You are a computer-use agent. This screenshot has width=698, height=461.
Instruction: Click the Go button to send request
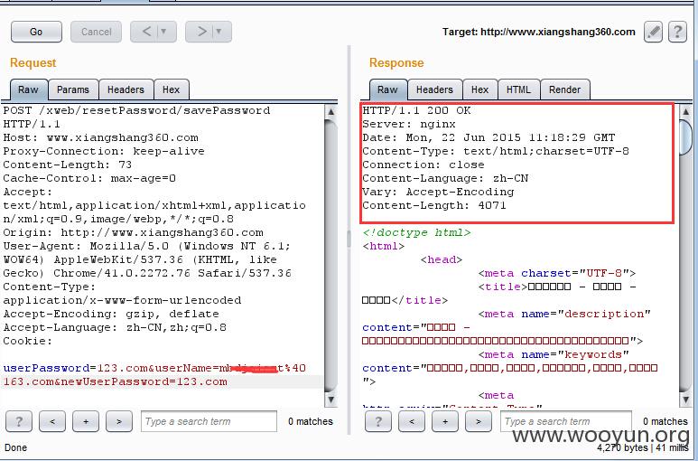[36, 32]
